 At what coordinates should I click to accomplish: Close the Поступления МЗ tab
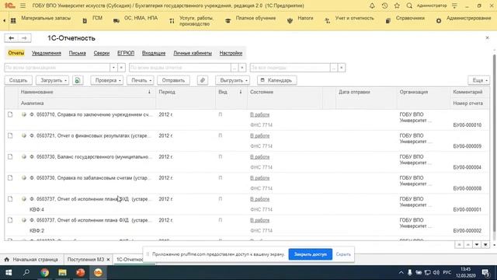(x=108, y=260)
